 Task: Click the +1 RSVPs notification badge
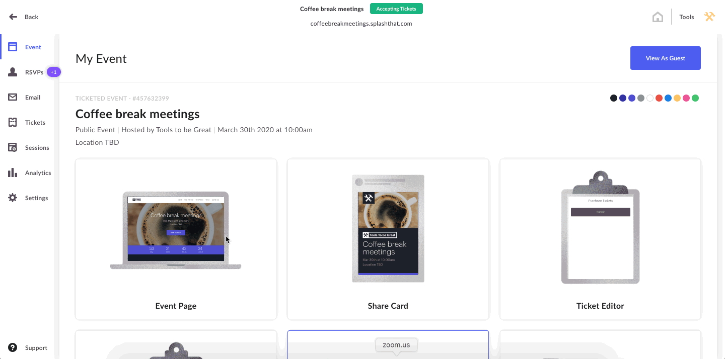[54, 72]
